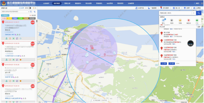204x103 pixels.
Task: Click the blue next page button
Action: (x=172, y=63)
